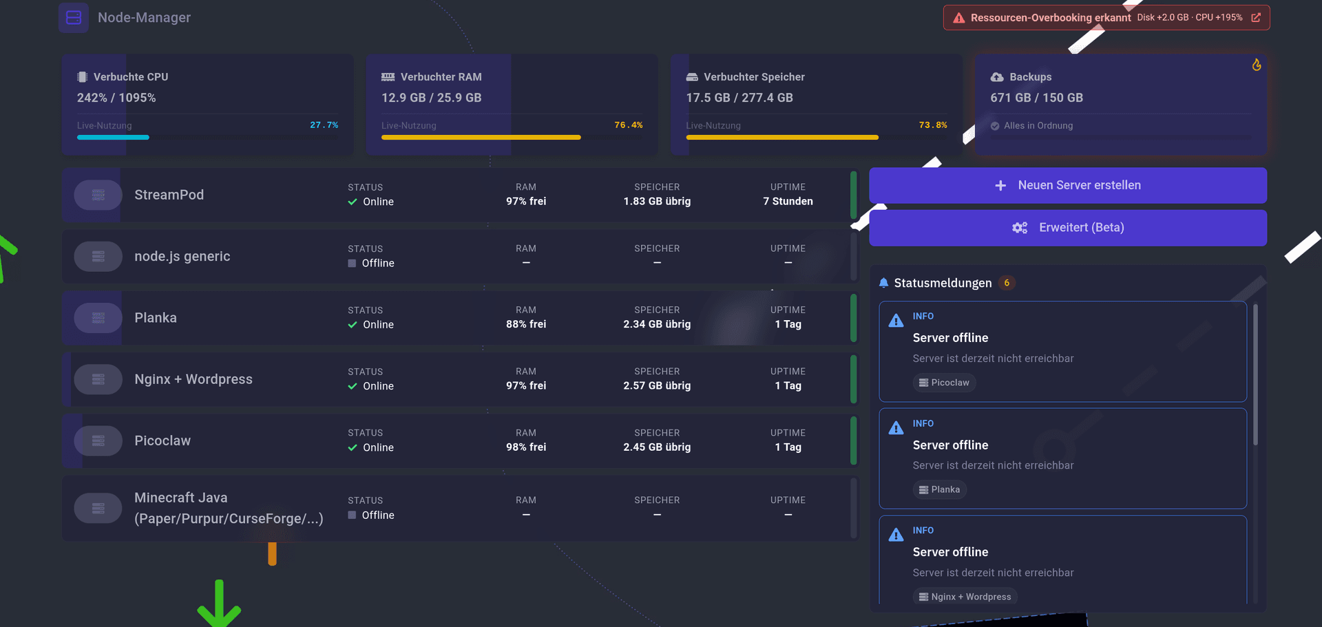Click the notification count badge 6

click(x=1007, y=283)
